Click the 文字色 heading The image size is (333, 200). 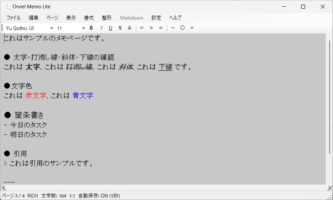22,86
